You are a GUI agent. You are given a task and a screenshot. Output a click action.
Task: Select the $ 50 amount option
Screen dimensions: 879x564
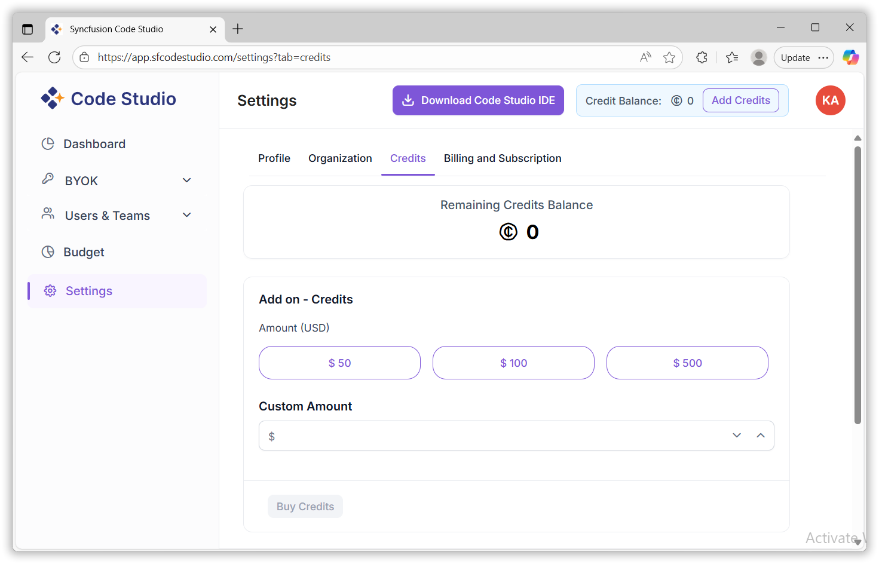(x=339, y=363)
